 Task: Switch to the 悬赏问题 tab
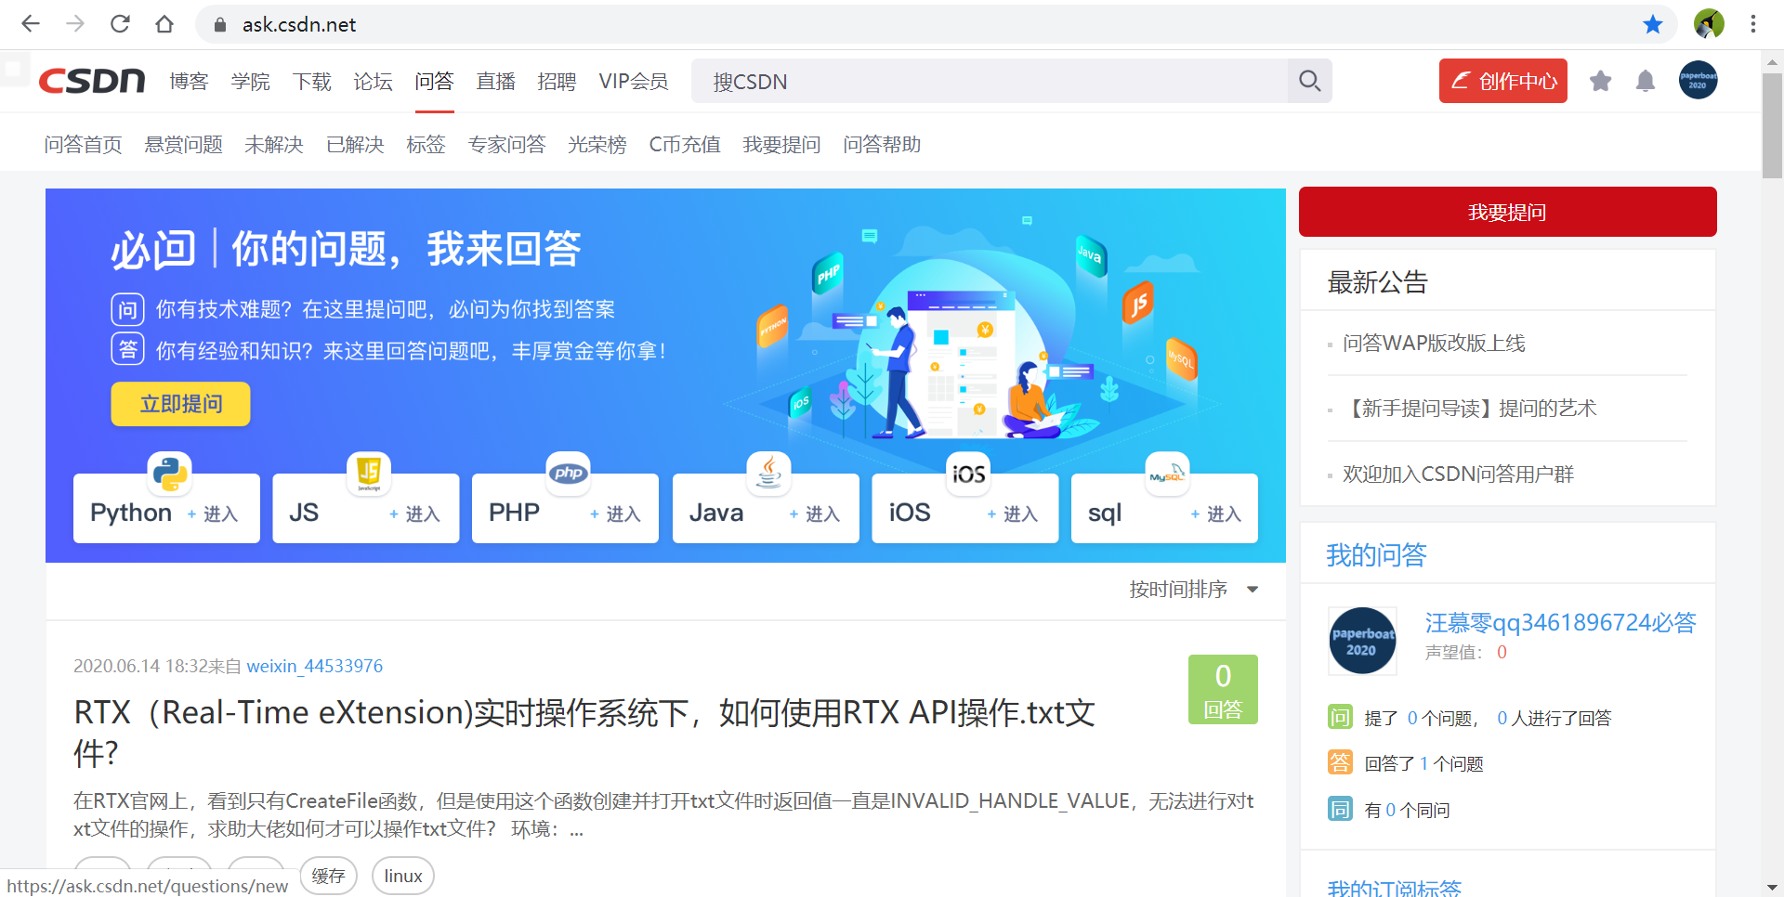pos(184,145)
